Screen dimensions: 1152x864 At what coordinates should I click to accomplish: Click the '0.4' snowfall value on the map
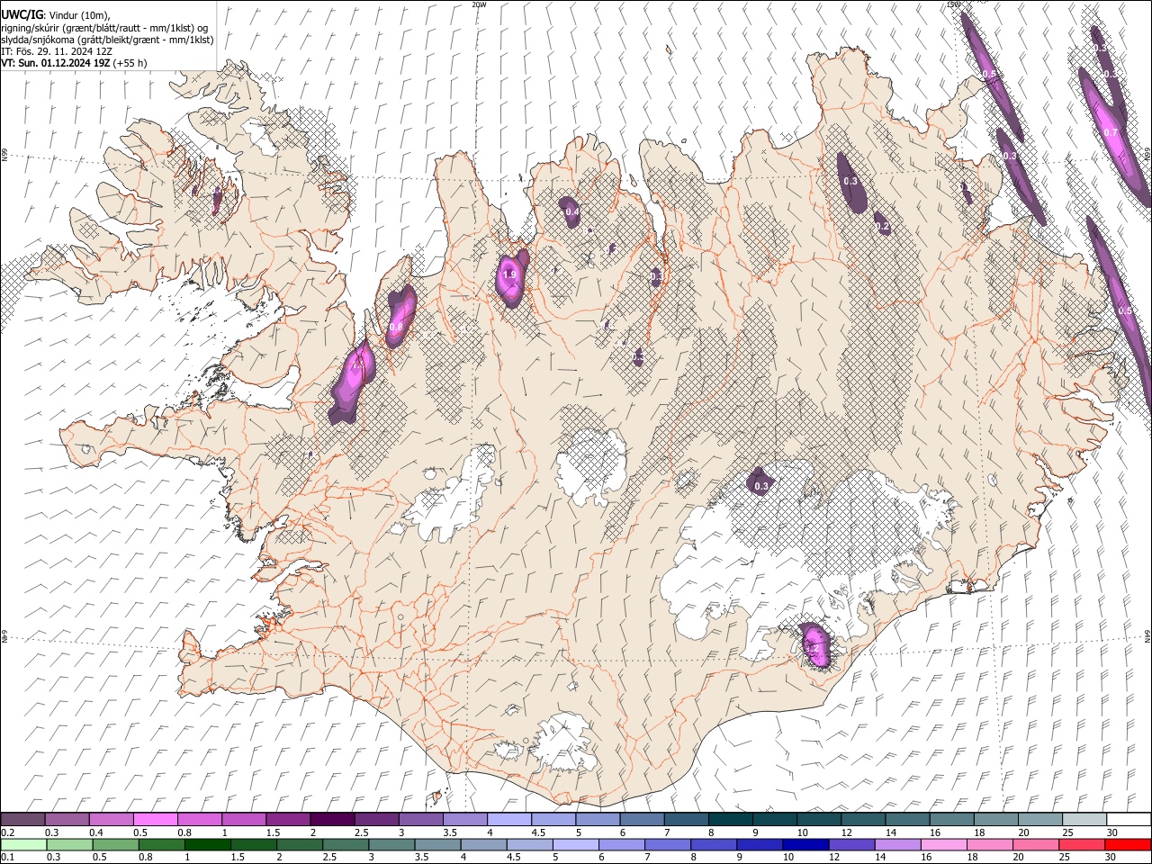[x=572, y=211]
